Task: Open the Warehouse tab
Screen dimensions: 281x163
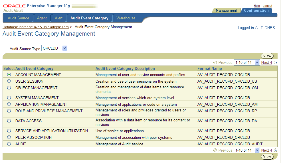Action: pos(126,18)
